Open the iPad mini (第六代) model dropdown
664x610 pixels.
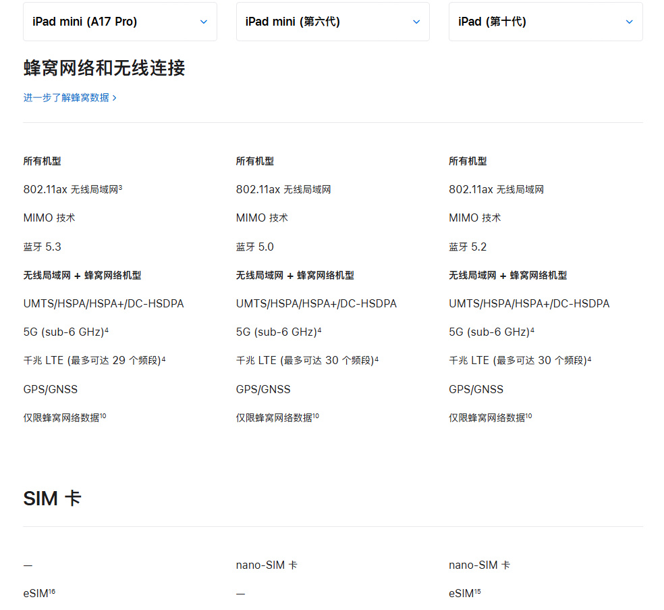click(333, 22)
